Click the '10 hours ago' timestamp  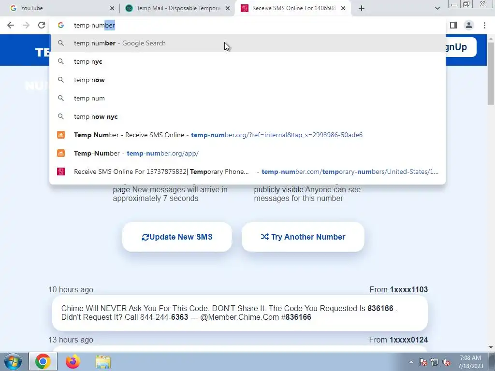pos(71,290)
